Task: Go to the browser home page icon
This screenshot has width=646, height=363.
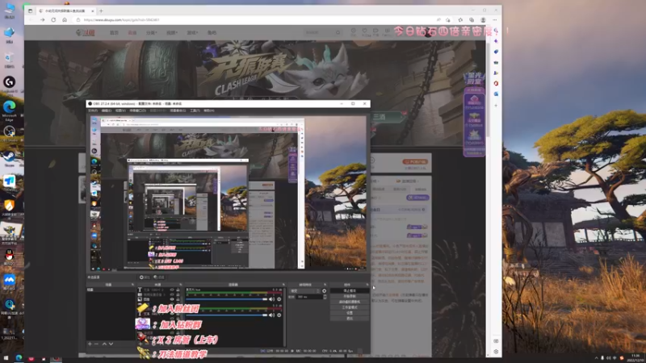Action: 65,19
